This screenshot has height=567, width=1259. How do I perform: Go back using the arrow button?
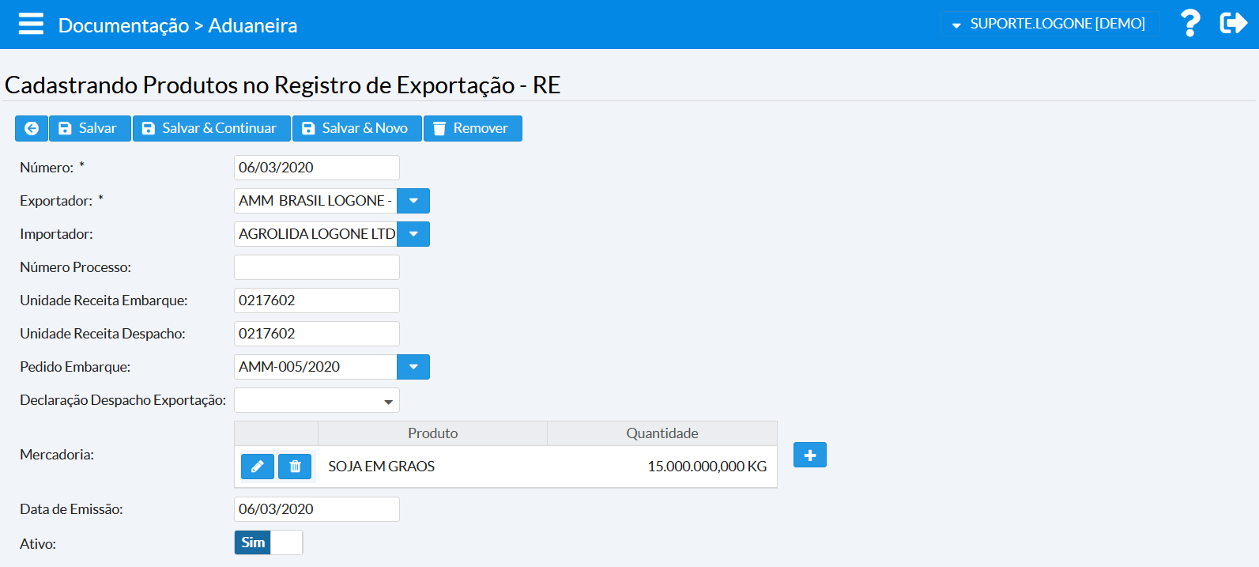[32, 128]
